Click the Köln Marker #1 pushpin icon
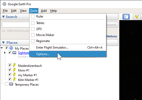Viewport: 142px width, 100px height. click(14, 79)
